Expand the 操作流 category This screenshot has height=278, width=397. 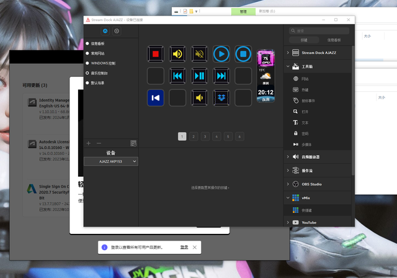pyautogui.click(x=288, y=171)
